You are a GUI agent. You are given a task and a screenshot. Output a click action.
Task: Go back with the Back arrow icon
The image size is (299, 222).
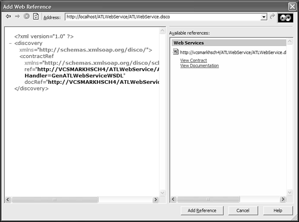(x=8, y=16)
